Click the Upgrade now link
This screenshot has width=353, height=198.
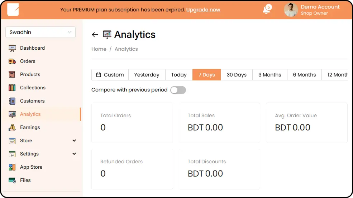point(203,10)
